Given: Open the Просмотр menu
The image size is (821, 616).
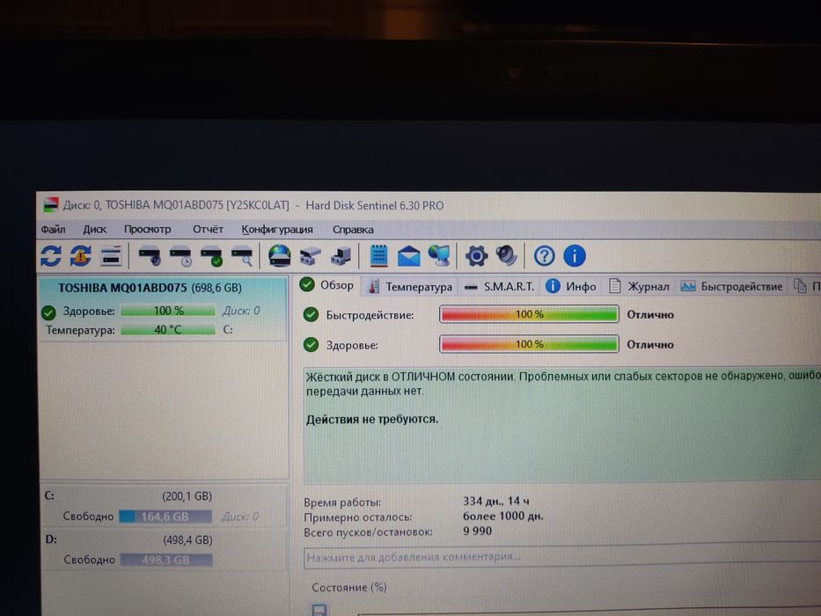Looking at the screenshot, I should click(x=147, y=229).
